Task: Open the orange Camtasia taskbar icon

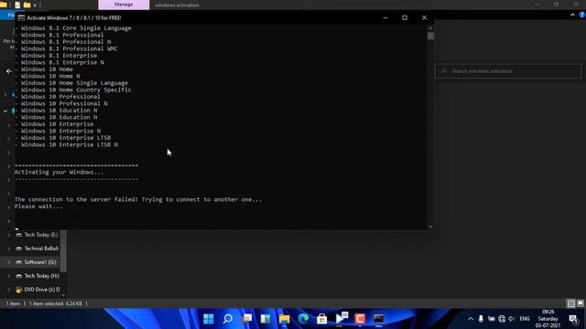Action: 360,319
